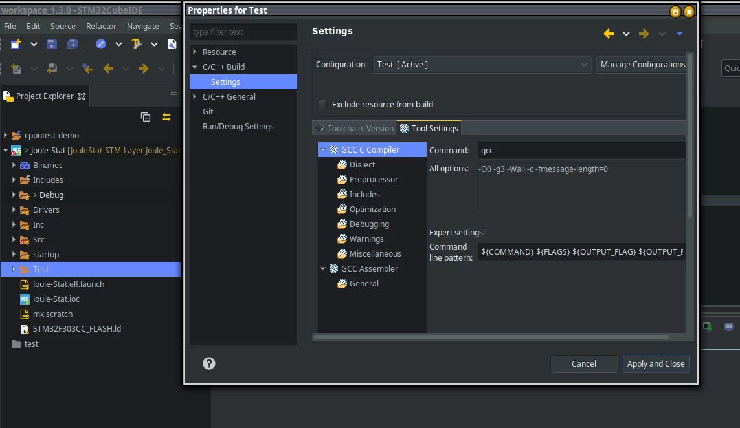Click the Manage Configurations button
740x428 pixels.
641,65
